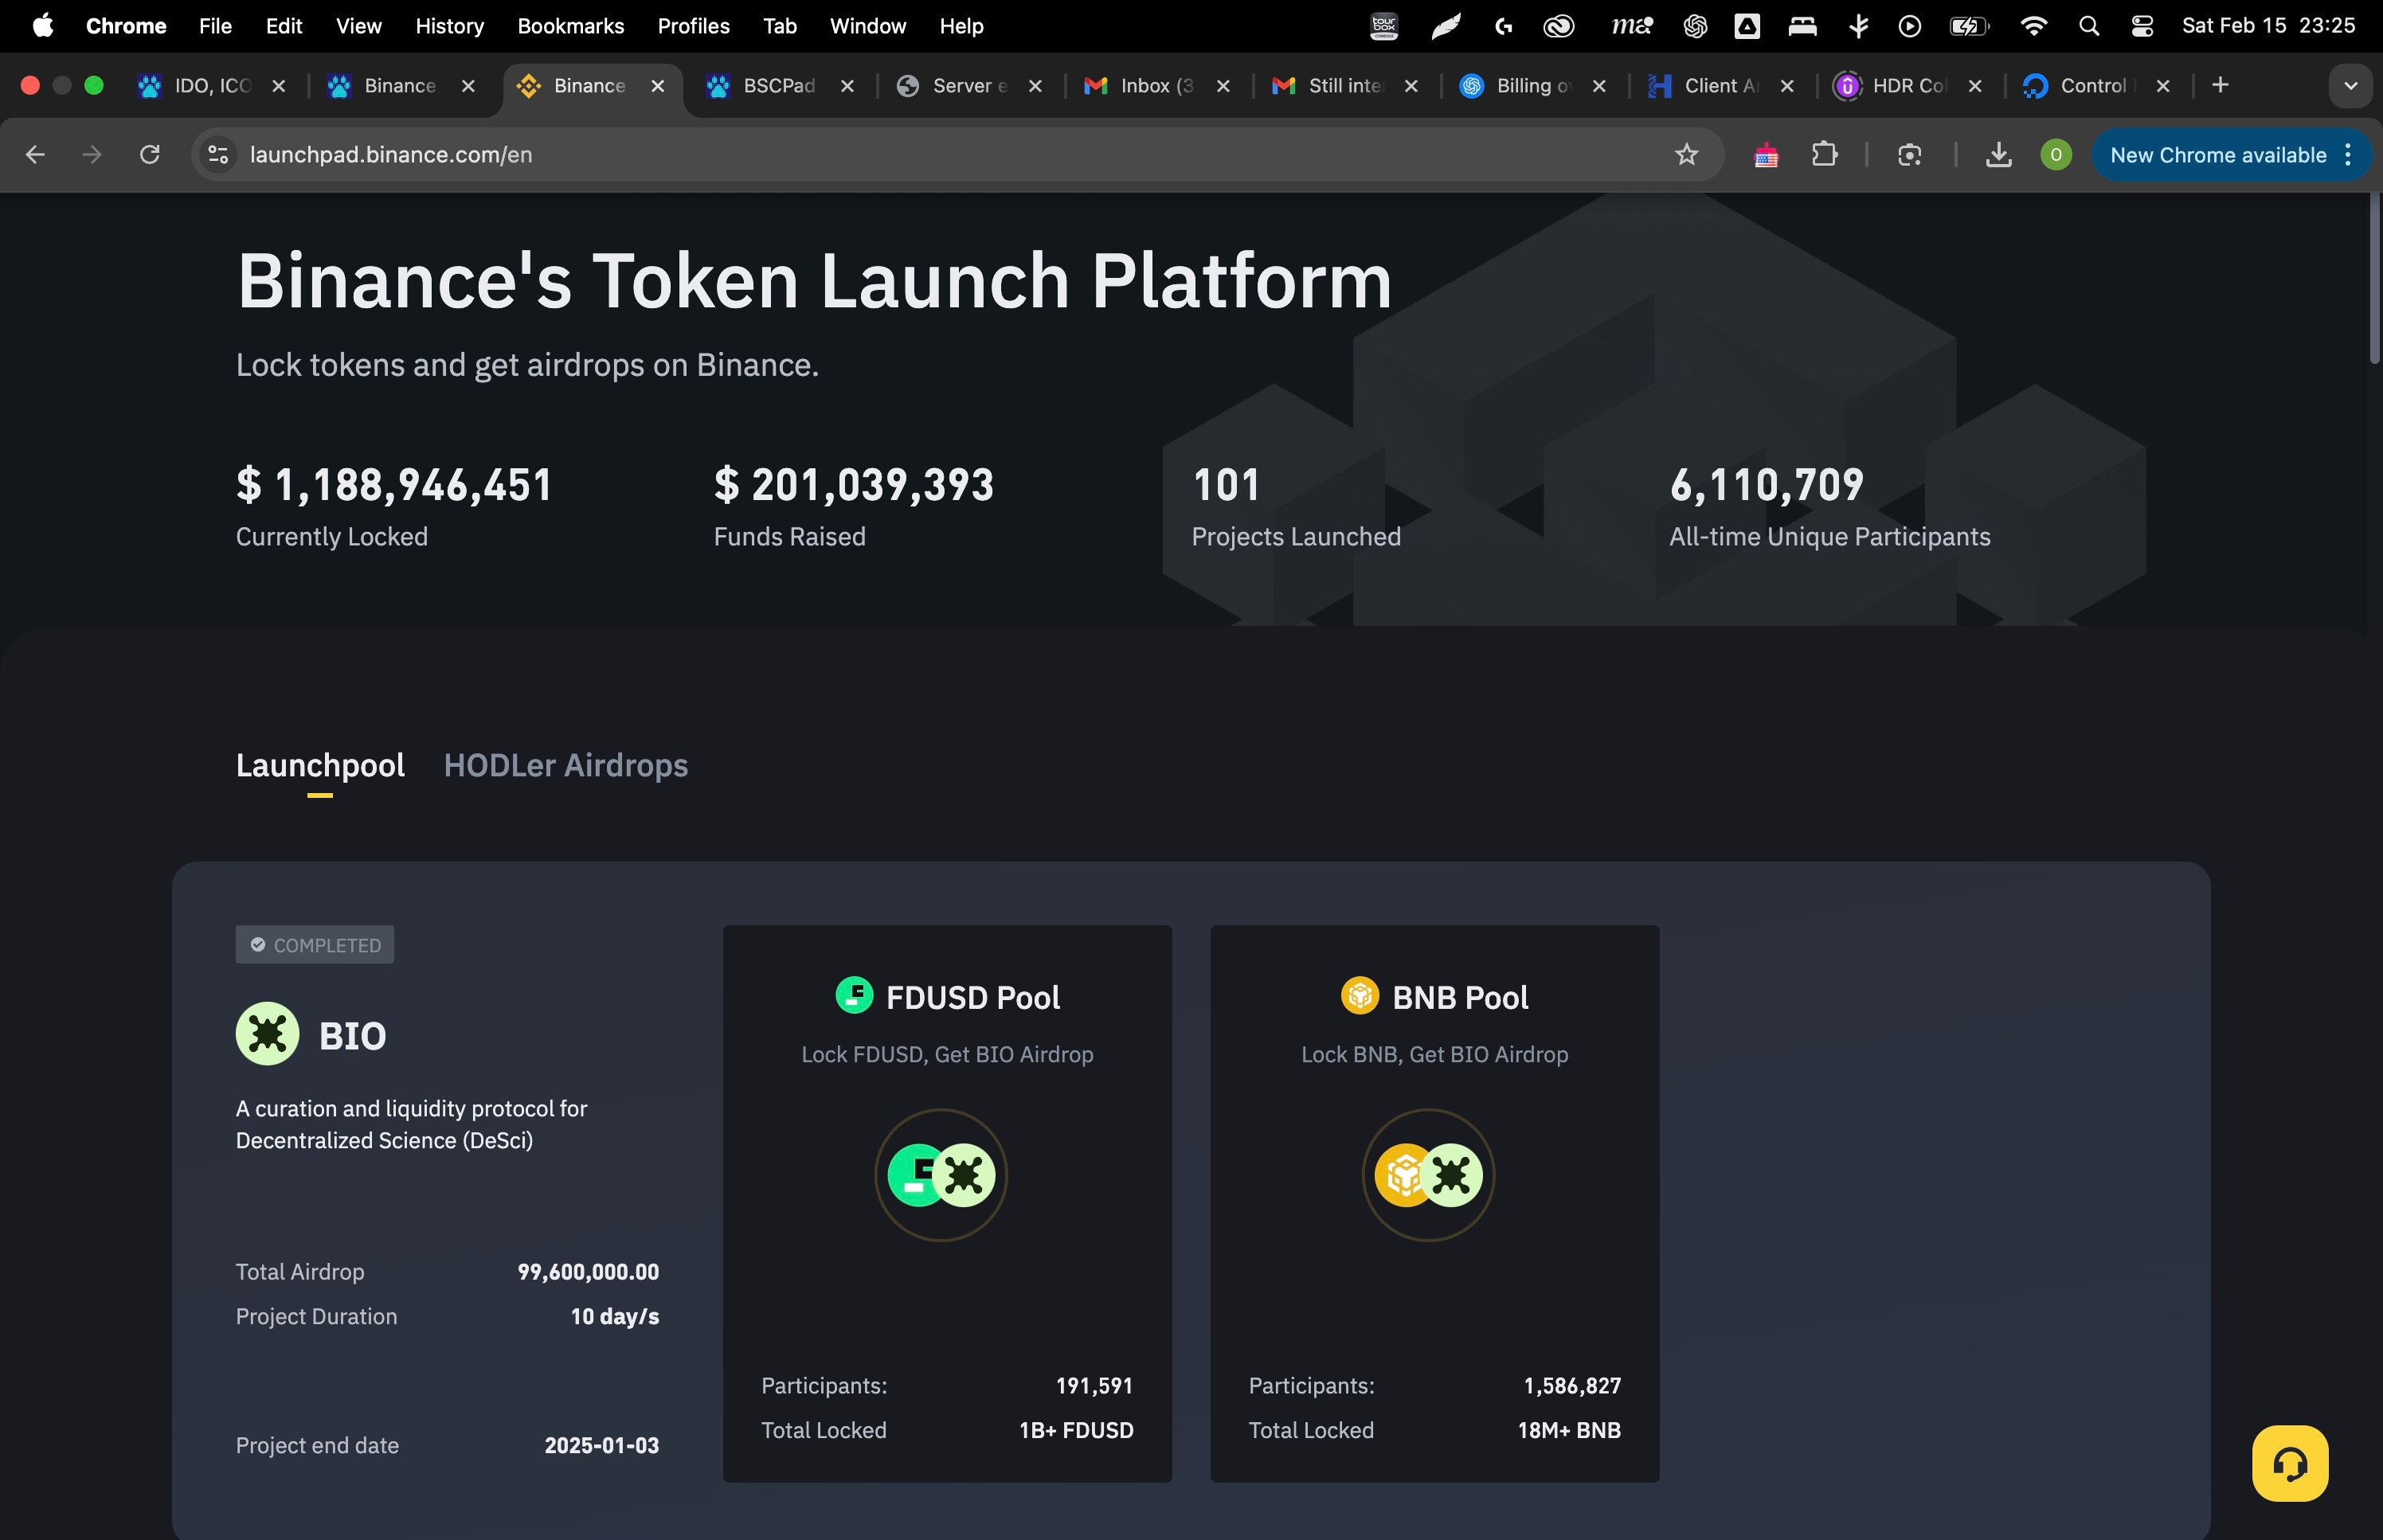This screenshot has width=2383, height=1540.
Task: Open the Apple menu
Action: (x=42, y=26)
